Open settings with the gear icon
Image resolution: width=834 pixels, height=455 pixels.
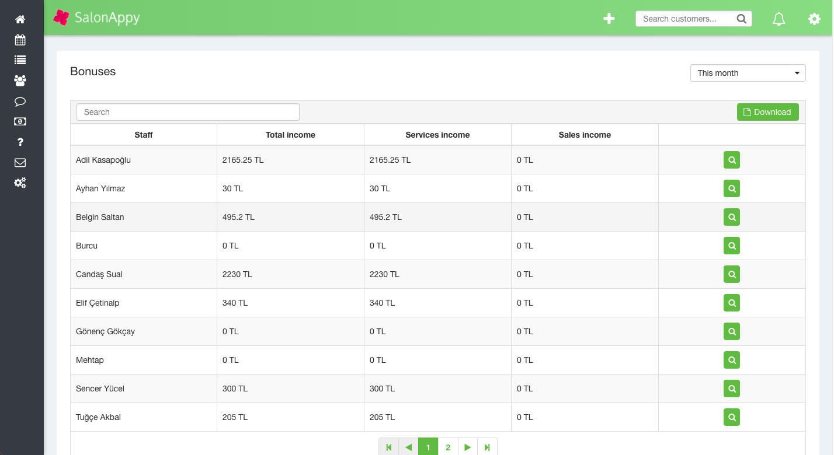pyautogui.click(x=814, y=19)
